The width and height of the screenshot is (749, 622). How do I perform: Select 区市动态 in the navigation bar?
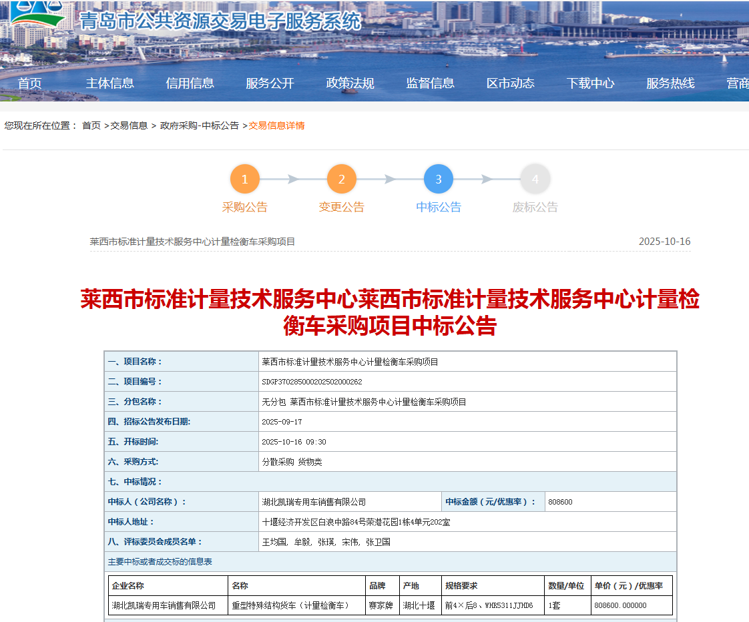click(510, 83)
